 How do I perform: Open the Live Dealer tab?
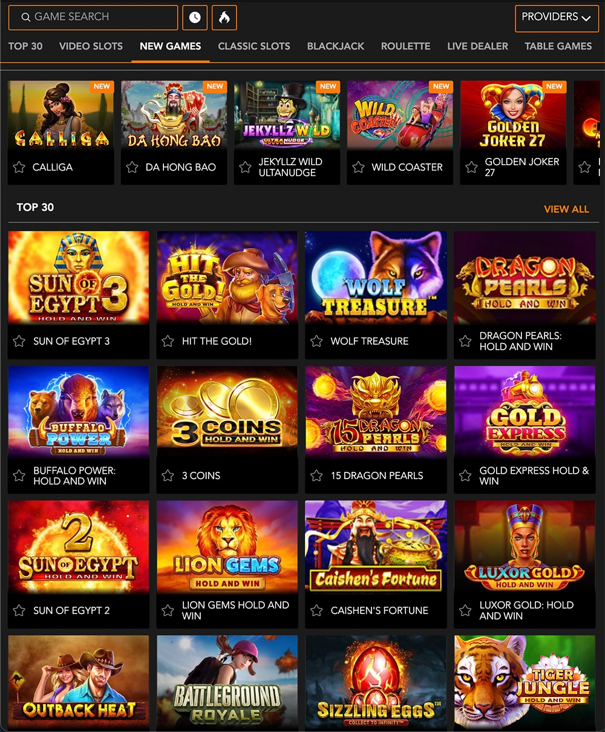477,46
